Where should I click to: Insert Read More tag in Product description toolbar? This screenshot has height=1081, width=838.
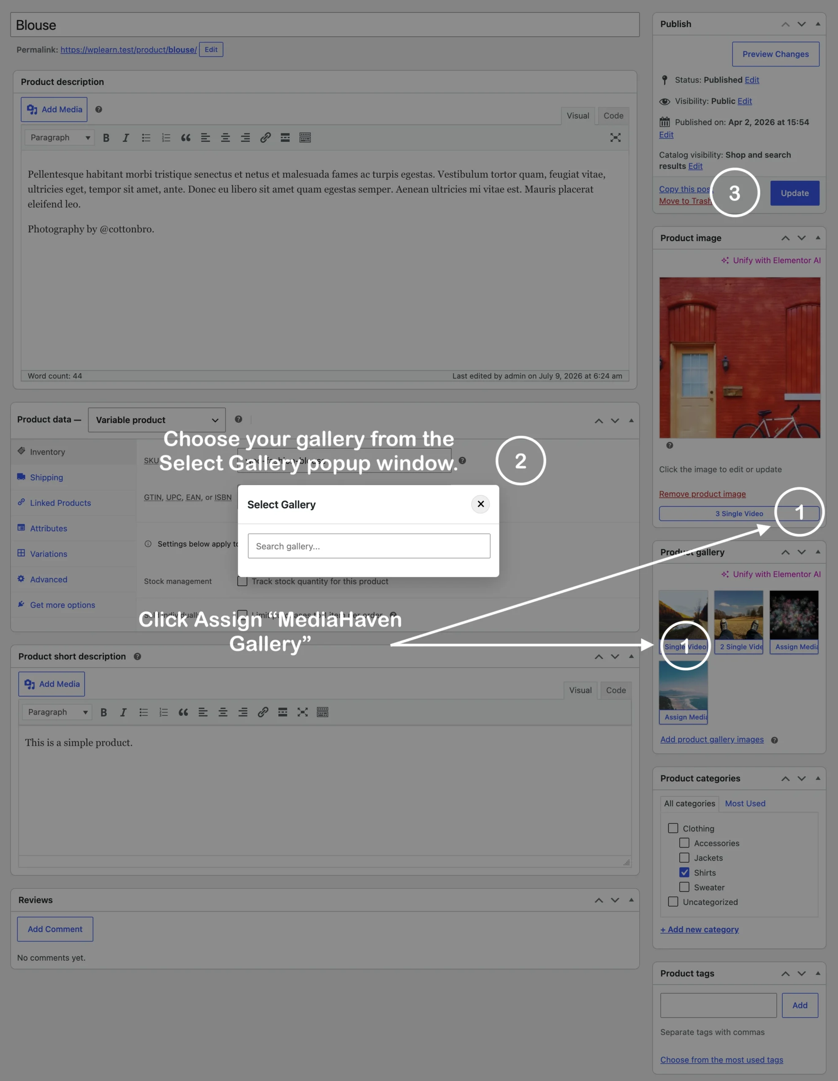pos(285,138)
